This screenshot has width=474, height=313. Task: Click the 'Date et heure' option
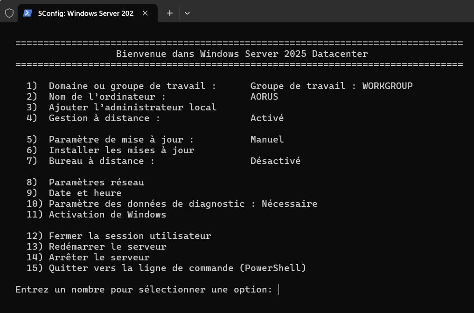click(85, 193)
